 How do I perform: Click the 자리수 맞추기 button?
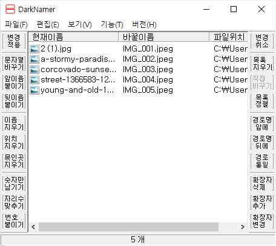[x=14, y=202]
